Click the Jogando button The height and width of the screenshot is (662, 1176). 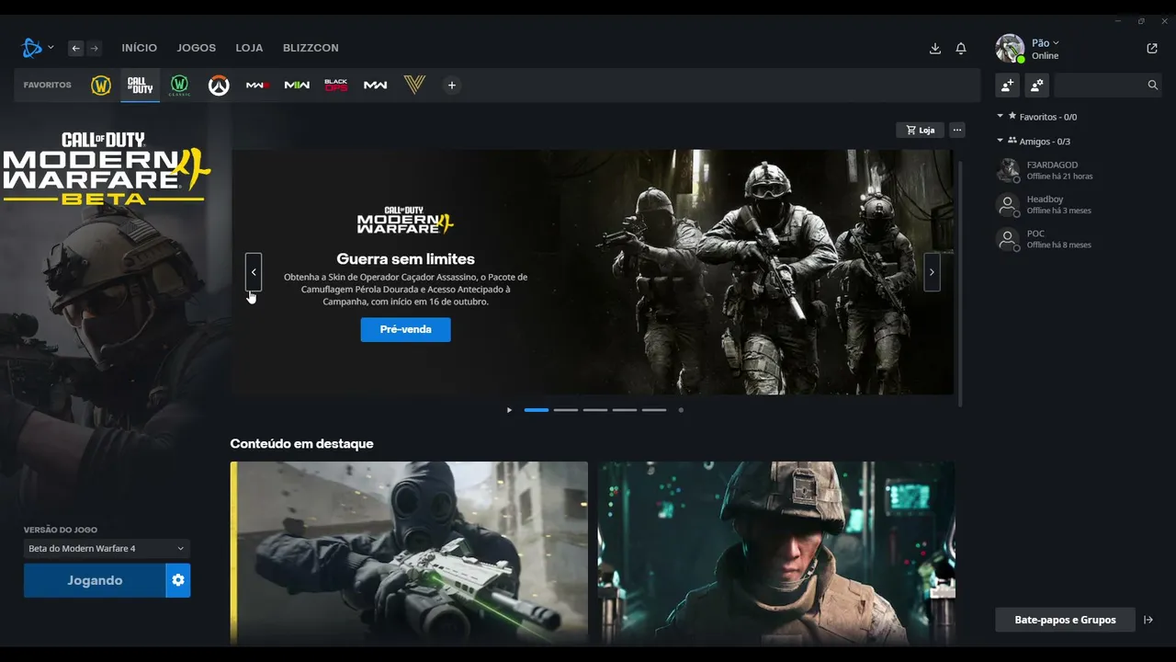95,580
